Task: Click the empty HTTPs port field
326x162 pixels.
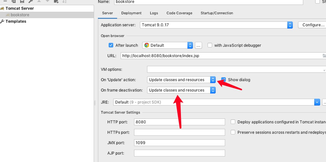Action: pos(179,132)
